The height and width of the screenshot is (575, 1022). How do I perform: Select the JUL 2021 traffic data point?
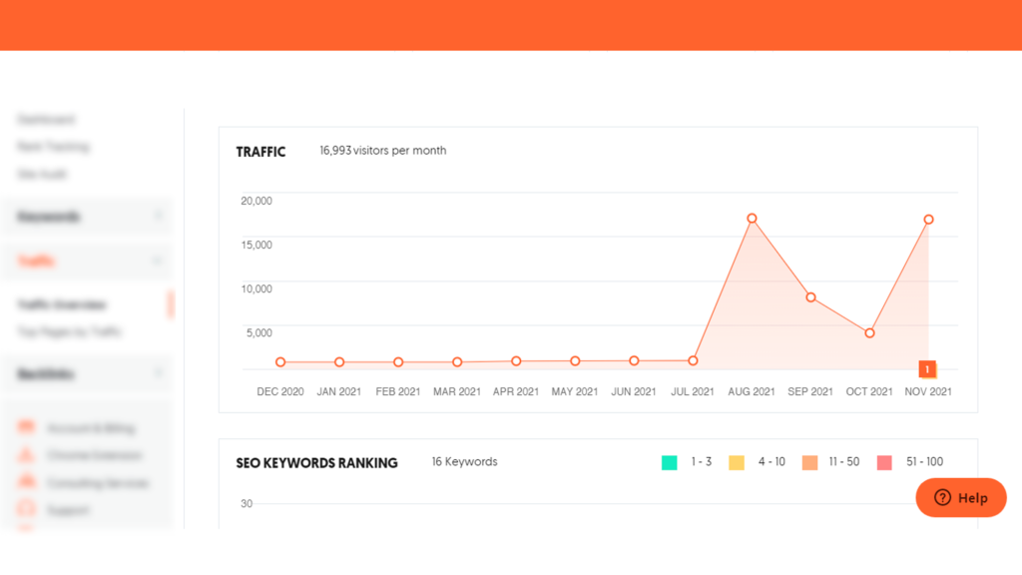point(693,360)
